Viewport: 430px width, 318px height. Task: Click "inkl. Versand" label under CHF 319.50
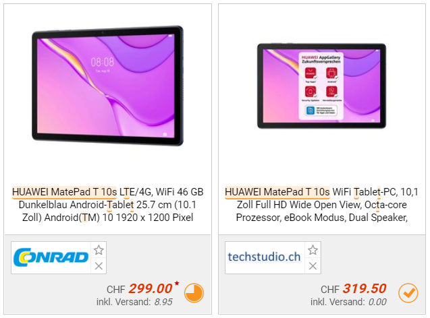338,302
